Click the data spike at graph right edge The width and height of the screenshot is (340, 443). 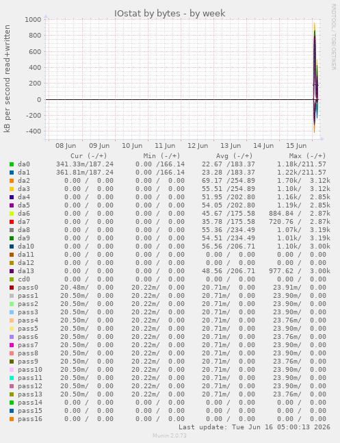point(315,76)
